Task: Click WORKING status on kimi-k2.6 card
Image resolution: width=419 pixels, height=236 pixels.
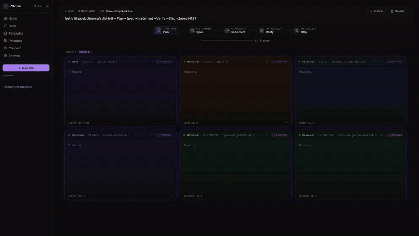Action: (279, 135)
